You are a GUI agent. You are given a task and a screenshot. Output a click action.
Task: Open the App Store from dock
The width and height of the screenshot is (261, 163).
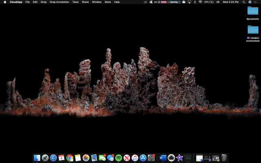pyautogui.click(x=143, y=158)
